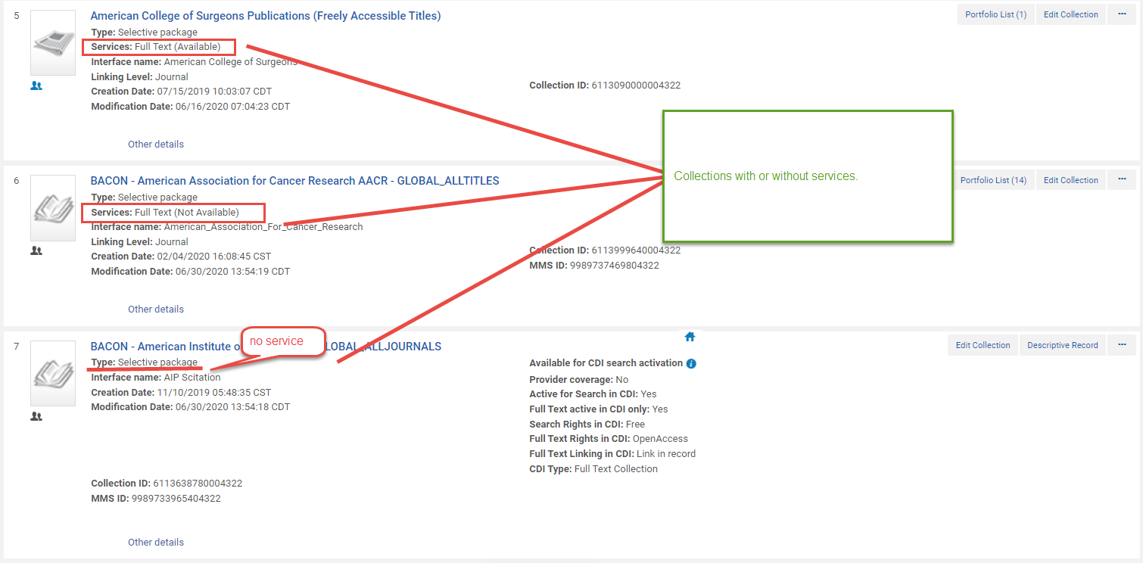Image resolution: width=1143 pixels, height=563 pixels.
Task: Open Descriptive Record for collection 7
Action: (1062, 345)
